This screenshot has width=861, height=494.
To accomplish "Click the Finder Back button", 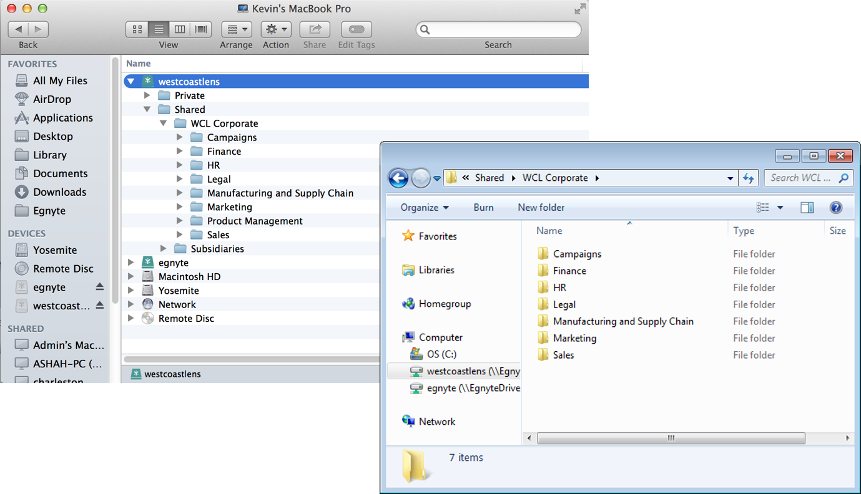I will click(17, 29).
